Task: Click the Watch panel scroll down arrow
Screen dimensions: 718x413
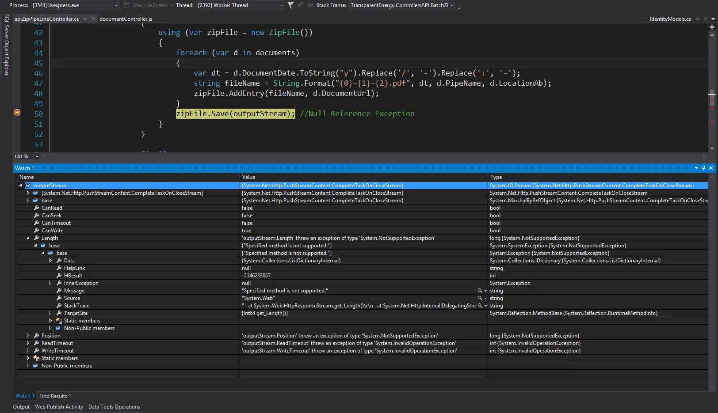Action: 712,387
